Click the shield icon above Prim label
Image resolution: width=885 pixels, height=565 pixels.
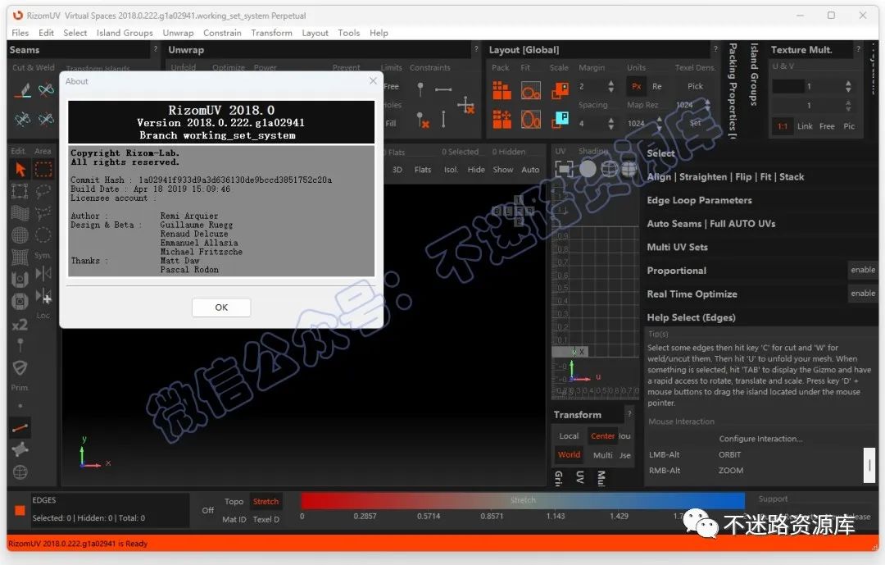(x=20, y=368)
